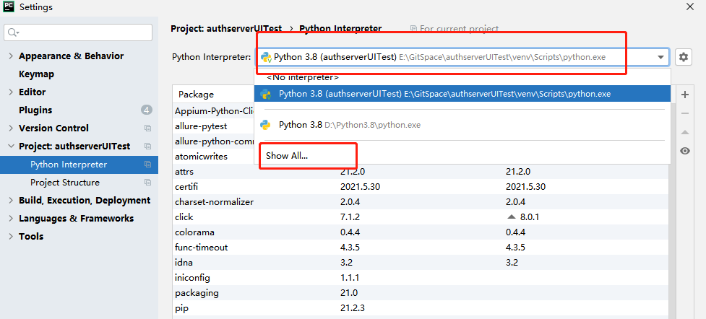This screenshot has height=319, width=706.
Task: Open Project Structure settings page
Action: tap(65, 182)
